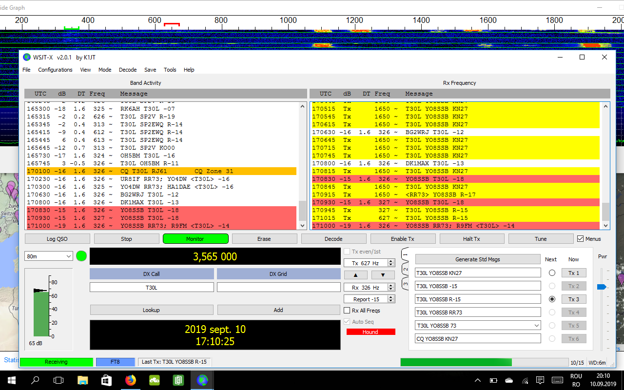624x390 pixels.
Task: Switch to Firefox on the taskbar
Action: pyautogui.click(x=130, y=380)
